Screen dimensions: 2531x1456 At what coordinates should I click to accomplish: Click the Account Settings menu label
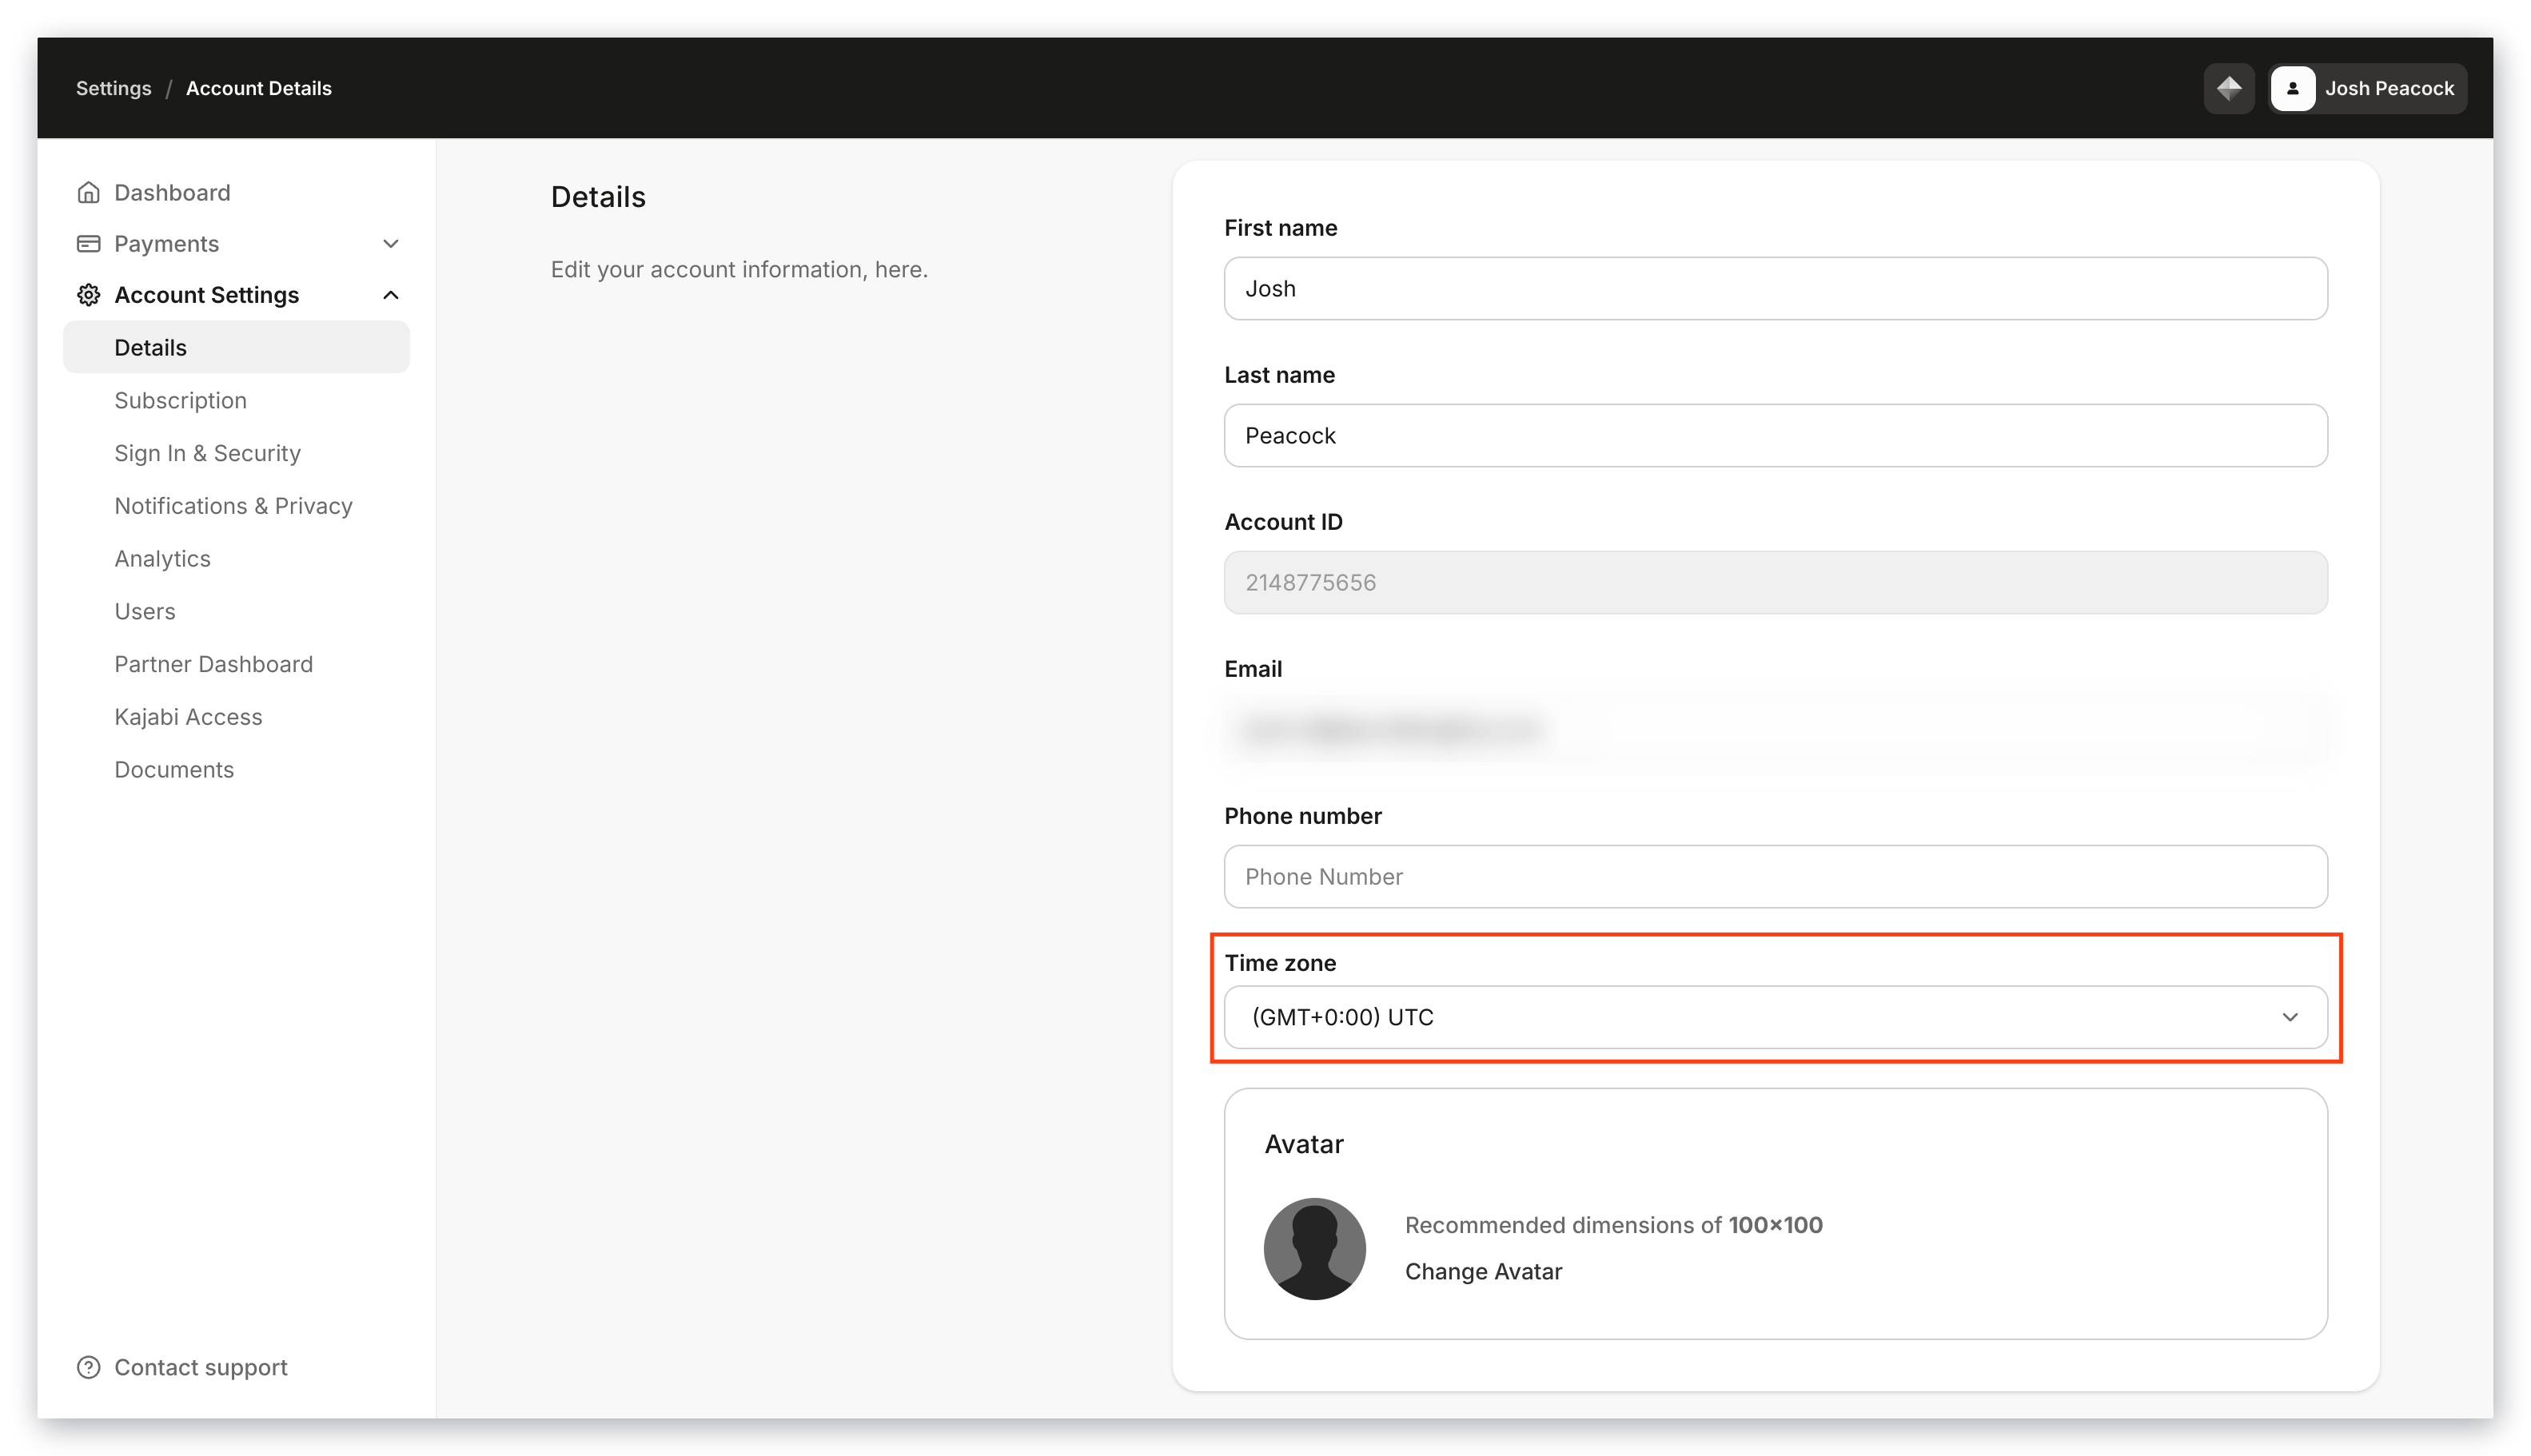click(x=206, y=294)
